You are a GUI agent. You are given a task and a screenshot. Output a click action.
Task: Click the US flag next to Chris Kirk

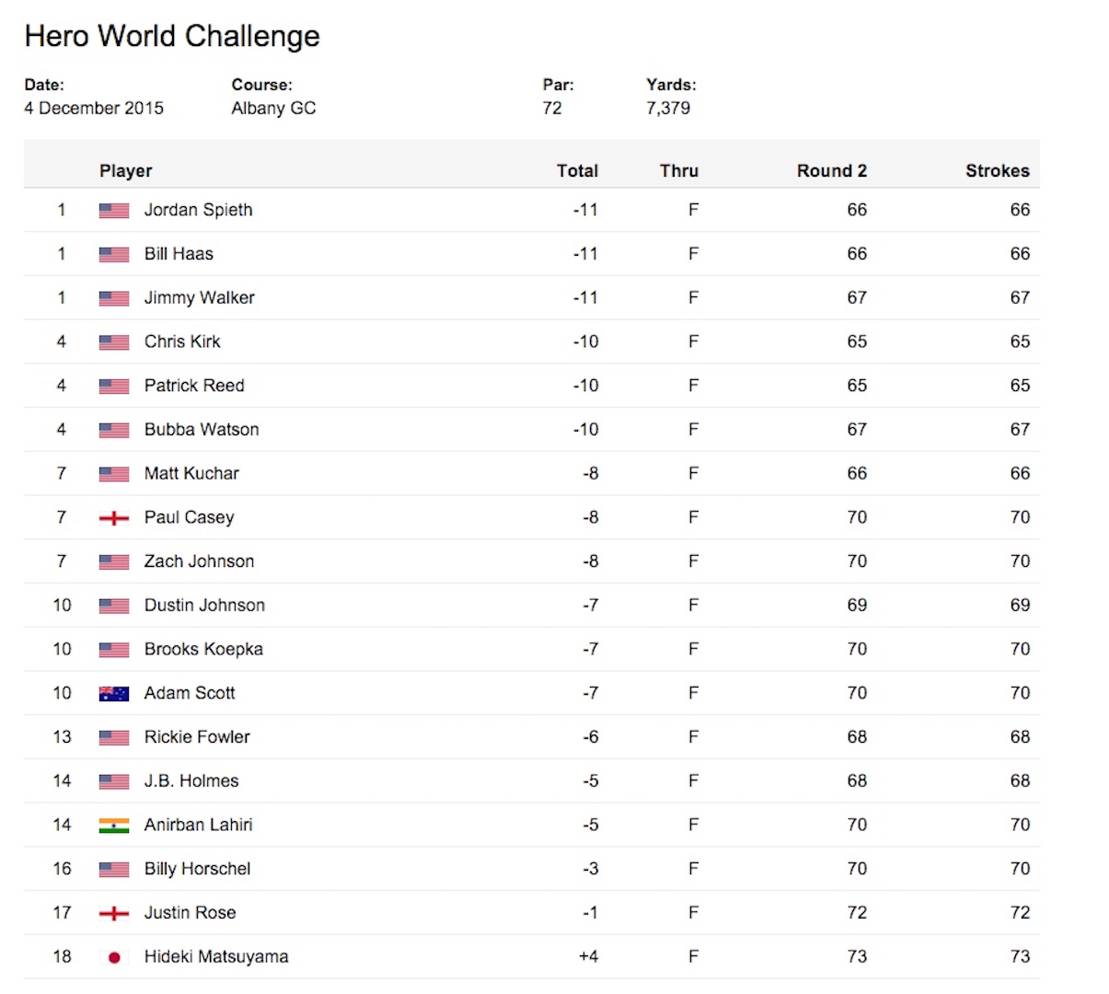pyautogui.click(x=114, y=342)
